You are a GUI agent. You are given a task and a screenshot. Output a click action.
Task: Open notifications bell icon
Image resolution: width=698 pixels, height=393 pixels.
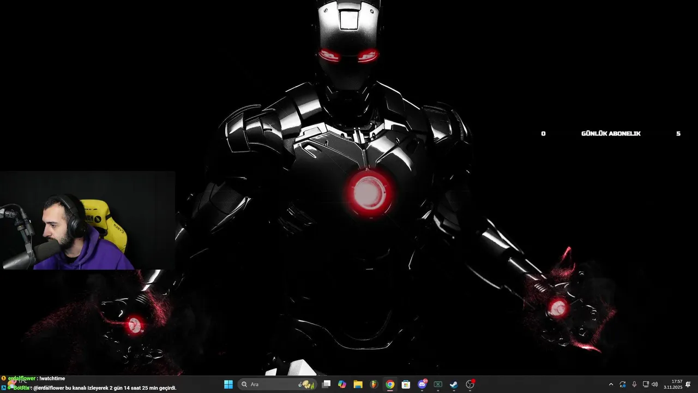pos(688,384)
